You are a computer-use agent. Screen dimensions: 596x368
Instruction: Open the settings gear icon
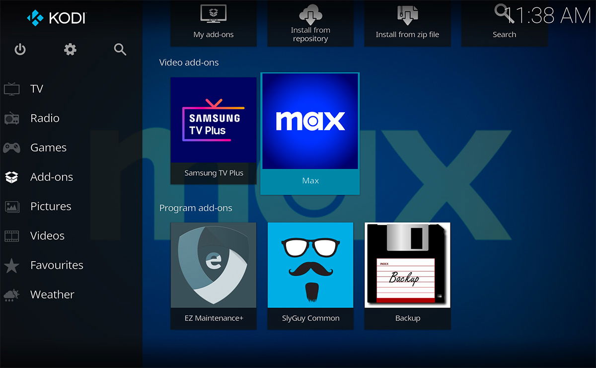[70, 49]
